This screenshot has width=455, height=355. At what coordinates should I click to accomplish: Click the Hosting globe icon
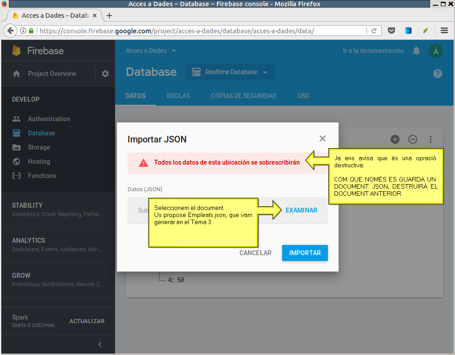pyautogui.click(x=16, y=162)
